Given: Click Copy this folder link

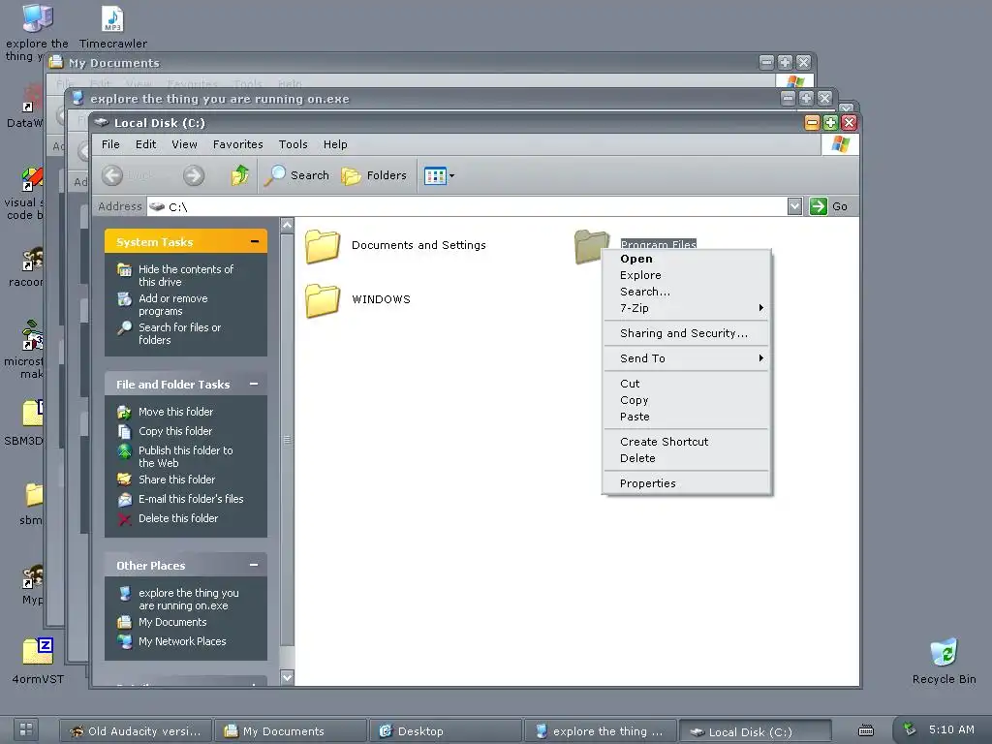Looking at the screenshot, I should [175, 431].
